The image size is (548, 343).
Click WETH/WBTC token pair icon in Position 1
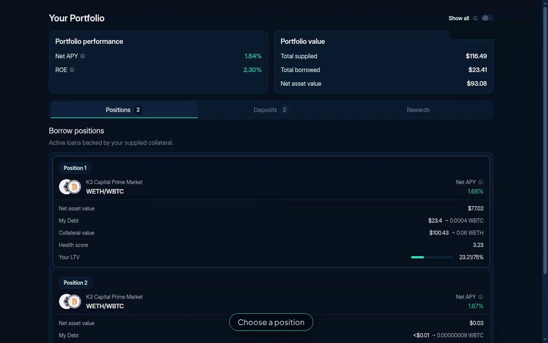(x=70, y=187)
